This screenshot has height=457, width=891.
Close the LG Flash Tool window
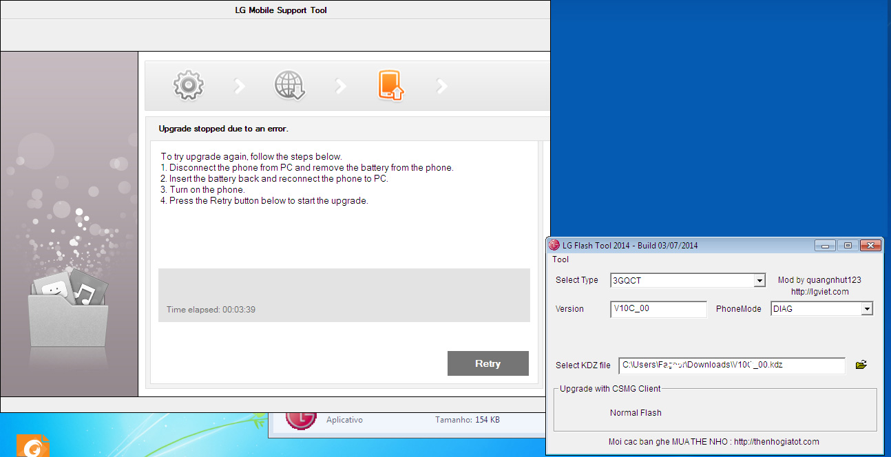click(x=870, y=245)
